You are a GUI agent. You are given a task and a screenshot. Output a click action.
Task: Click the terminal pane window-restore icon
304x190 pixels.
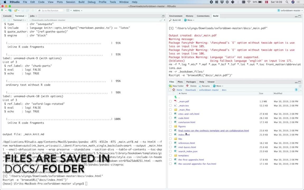pyautogui.click(x=163, y=16)
